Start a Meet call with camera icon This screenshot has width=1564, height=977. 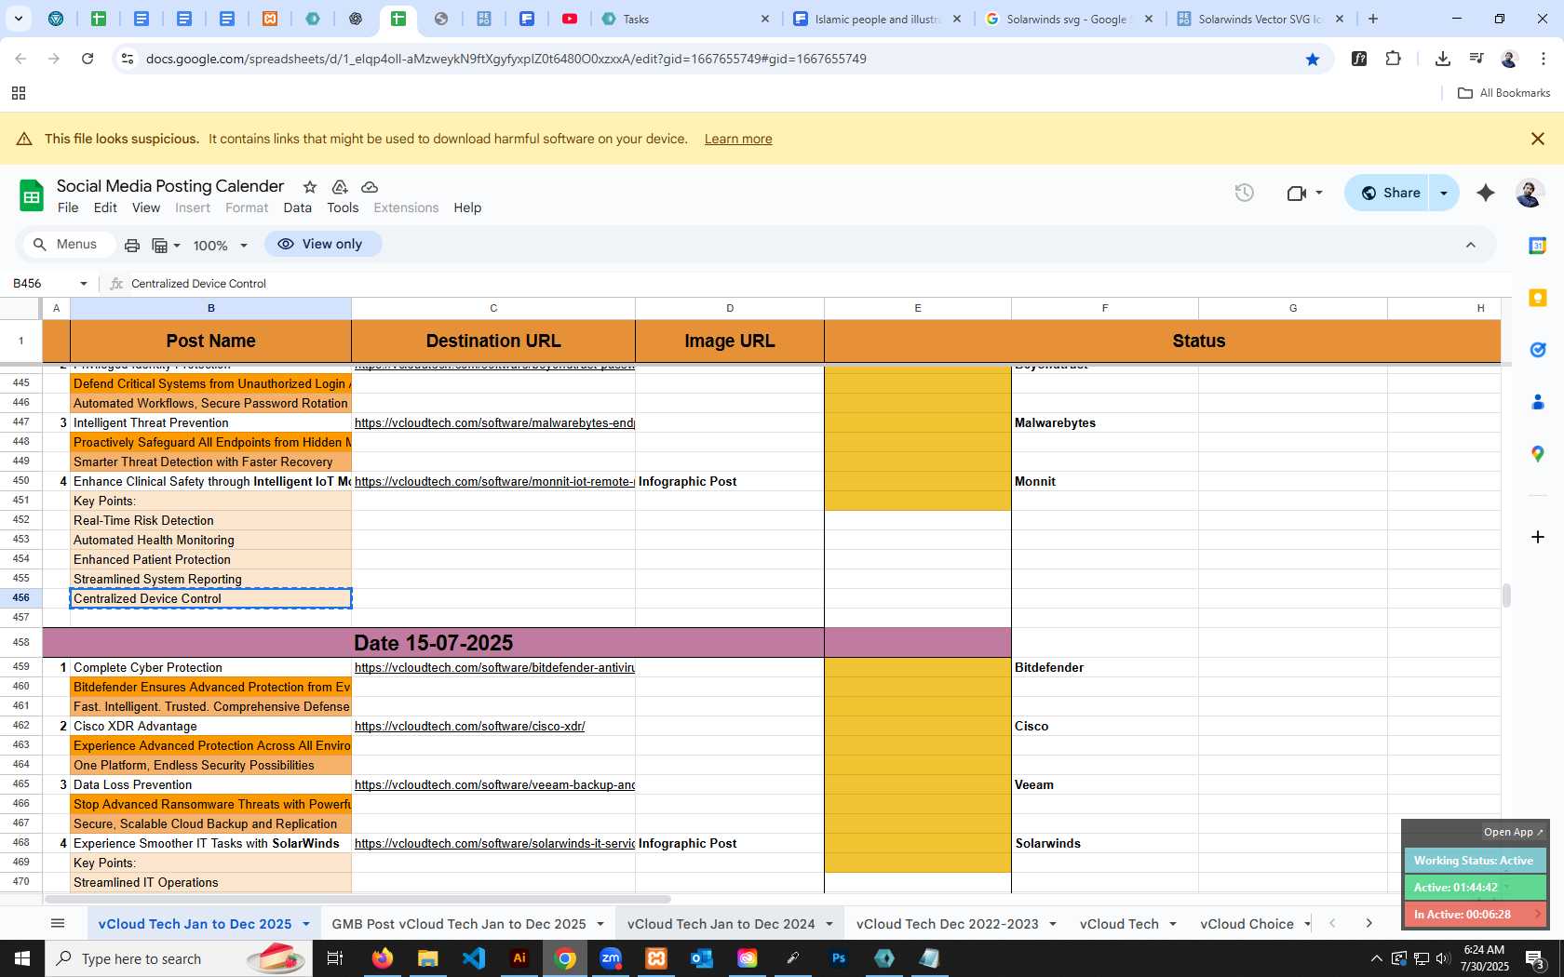point(1296,193)
